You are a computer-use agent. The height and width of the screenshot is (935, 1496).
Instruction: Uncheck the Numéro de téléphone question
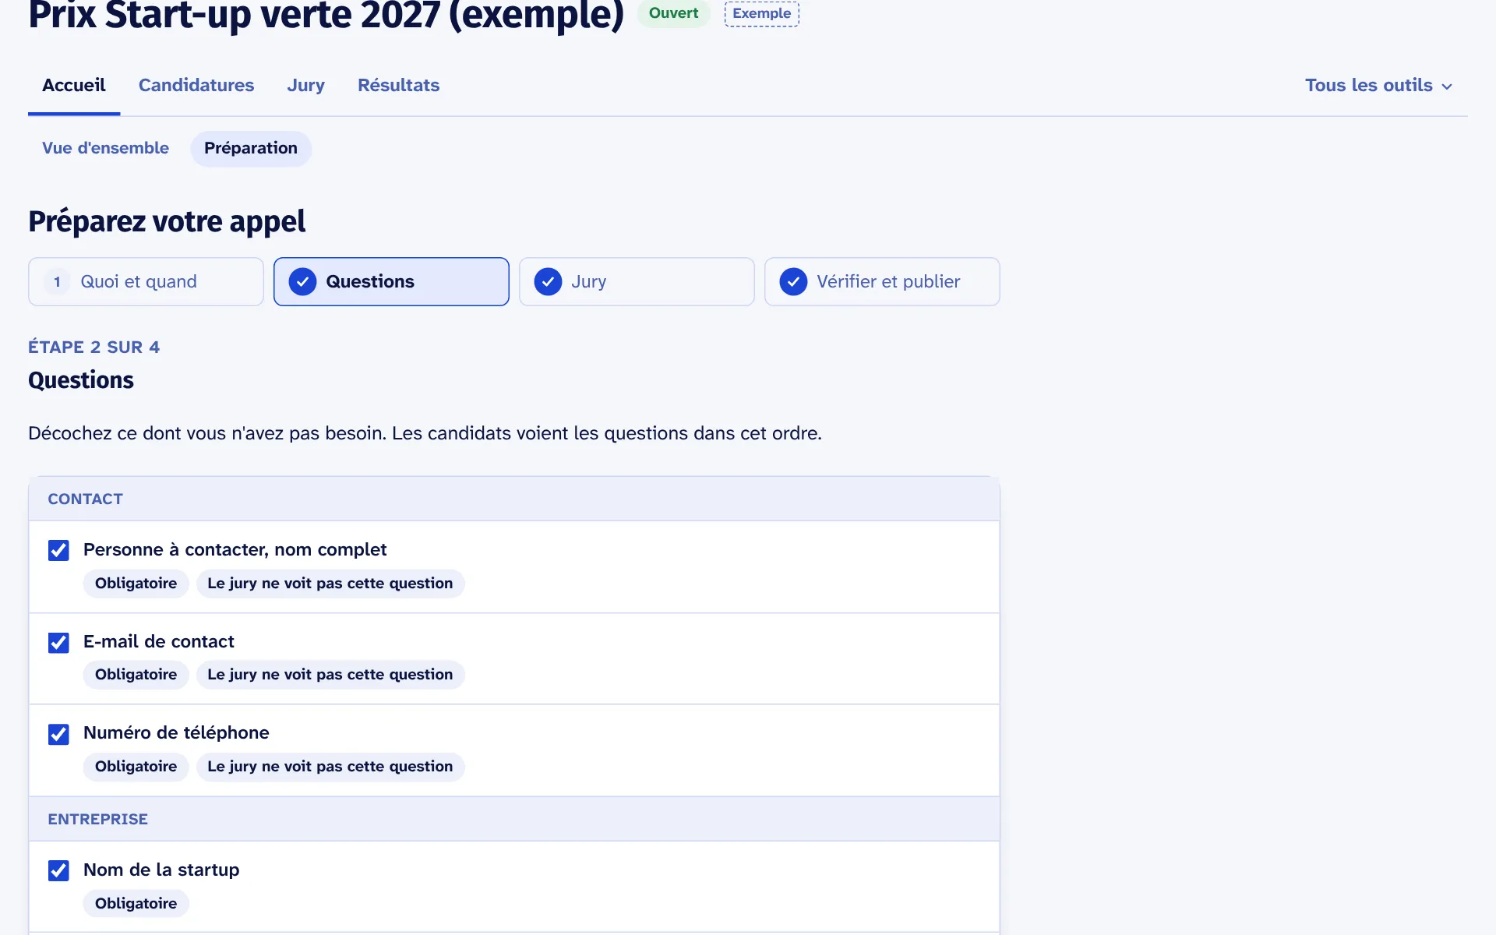click(58, 734)
